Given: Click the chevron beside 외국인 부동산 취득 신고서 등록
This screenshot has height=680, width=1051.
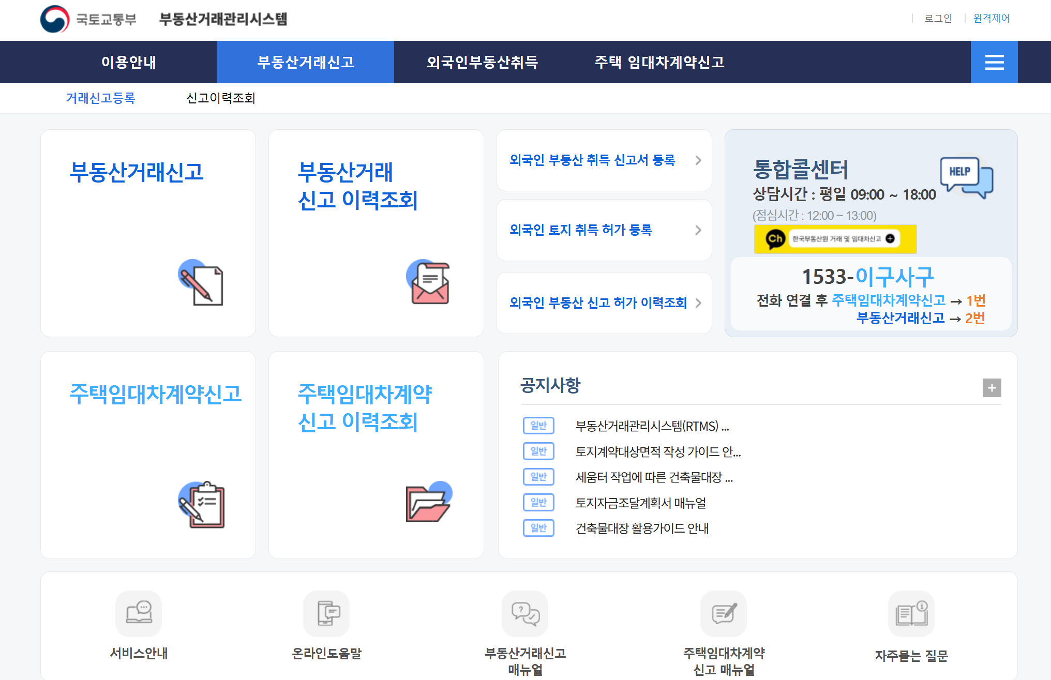Looking at the screenshot, I should pos(698,160).
